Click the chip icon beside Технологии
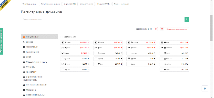 [x=24, y=47]
